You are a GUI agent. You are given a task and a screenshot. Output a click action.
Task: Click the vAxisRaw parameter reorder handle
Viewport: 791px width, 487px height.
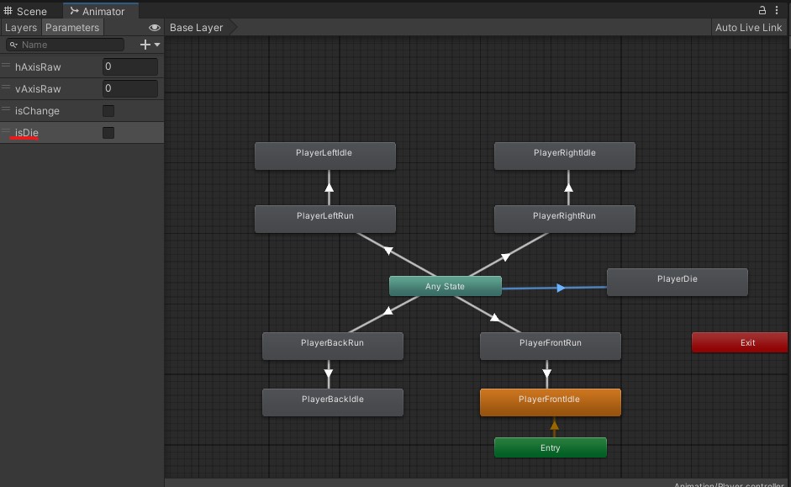pyautogui.click(x=6, y=87)
